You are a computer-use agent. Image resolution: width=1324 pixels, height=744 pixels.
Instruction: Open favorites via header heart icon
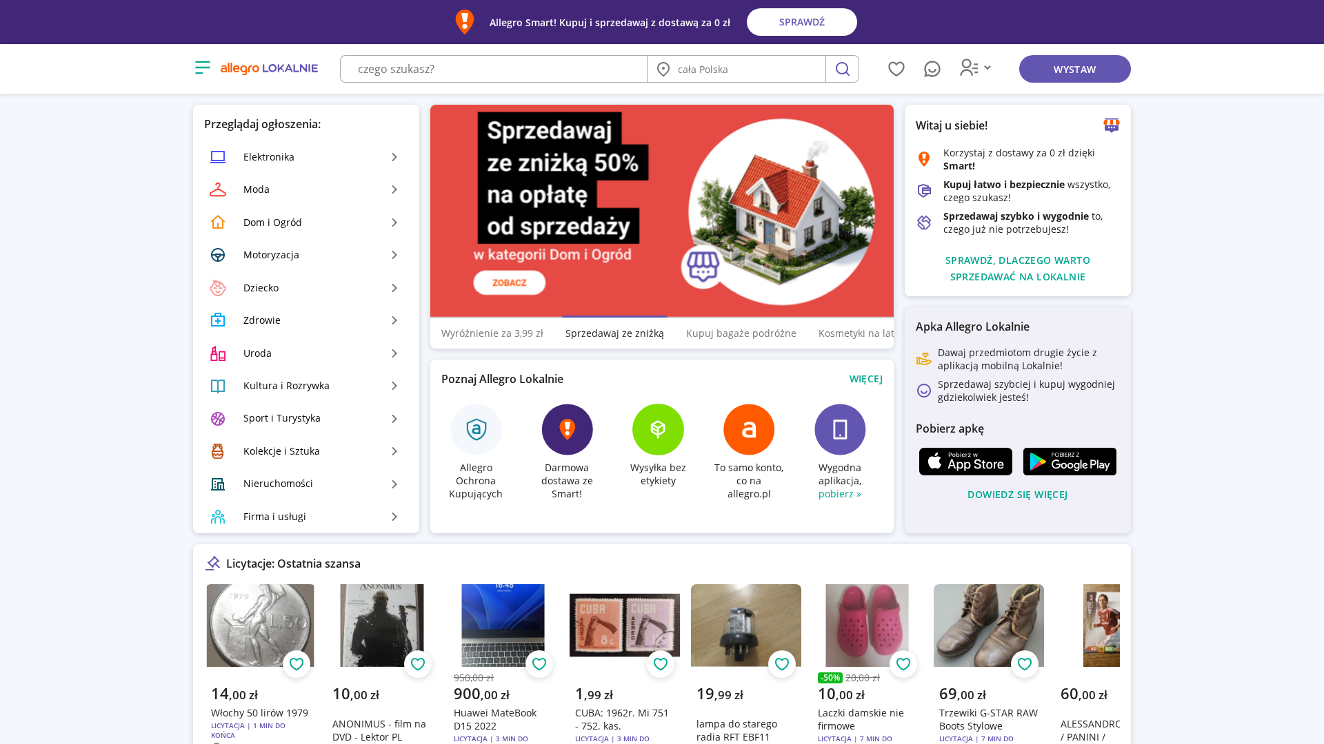(x=896, y=69)
